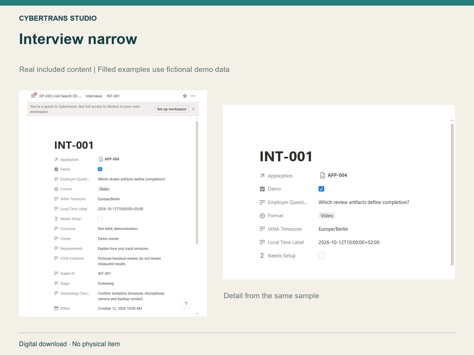The image size is (474, 355).
Task: Click the INT-001 page title in left screenshot
Action: pos(74,145)
